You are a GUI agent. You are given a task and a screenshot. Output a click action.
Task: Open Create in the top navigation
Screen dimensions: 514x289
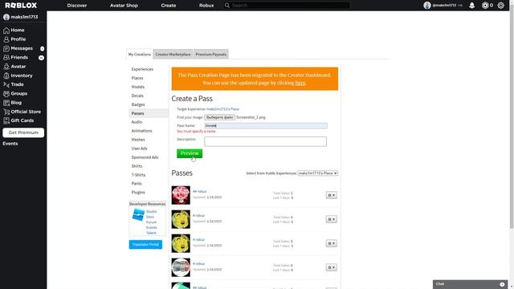click(169, 6)
